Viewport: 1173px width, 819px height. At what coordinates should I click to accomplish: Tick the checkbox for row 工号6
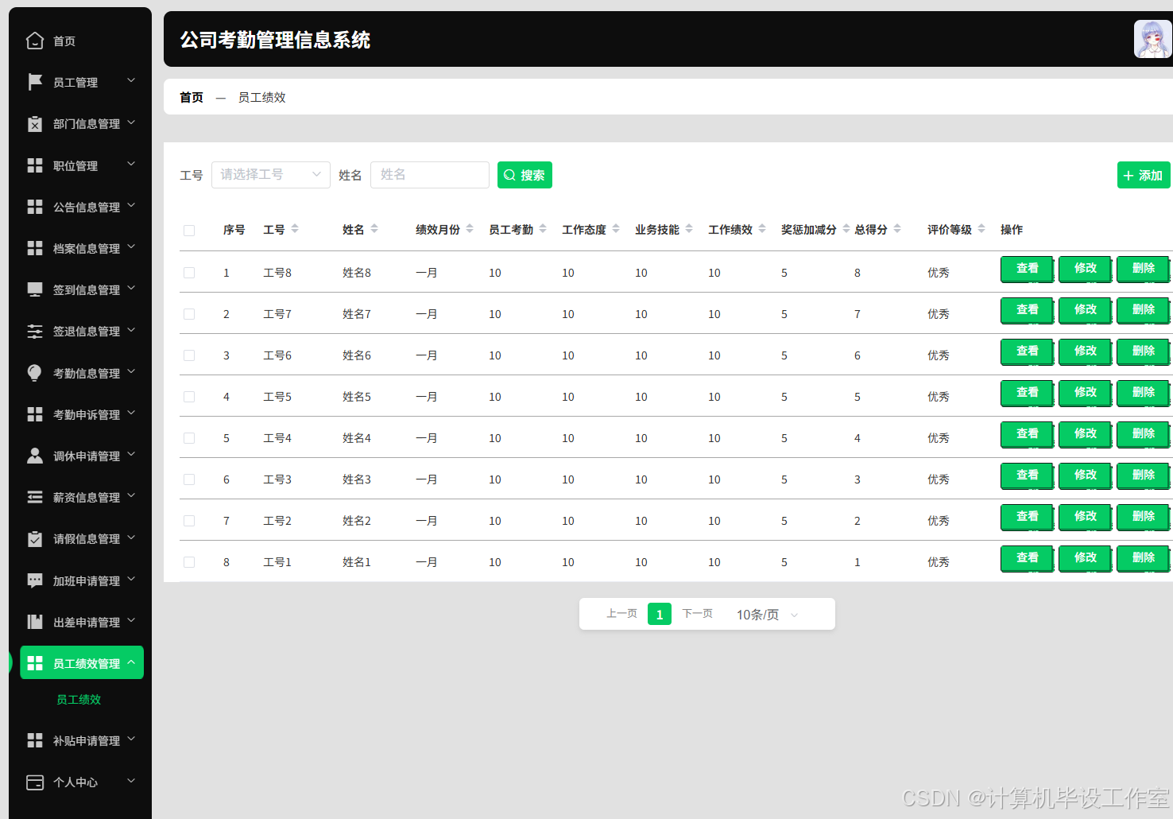[x=189, y=355]
